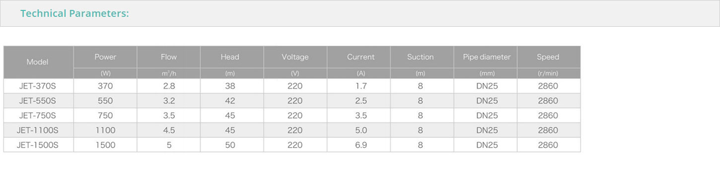Screen dimensions: 720x183
Task: Select the JET-750S model cell
Action: (39, 116)
